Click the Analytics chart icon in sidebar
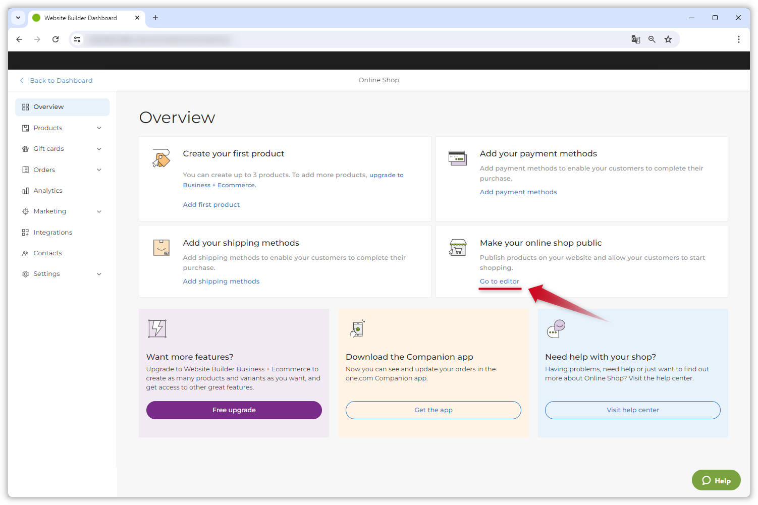 coord(25,191)
